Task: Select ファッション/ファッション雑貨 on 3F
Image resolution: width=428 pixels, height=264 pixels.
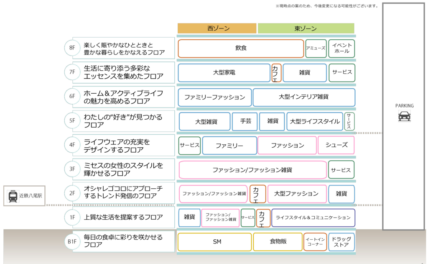Action: tap(252, 170)
